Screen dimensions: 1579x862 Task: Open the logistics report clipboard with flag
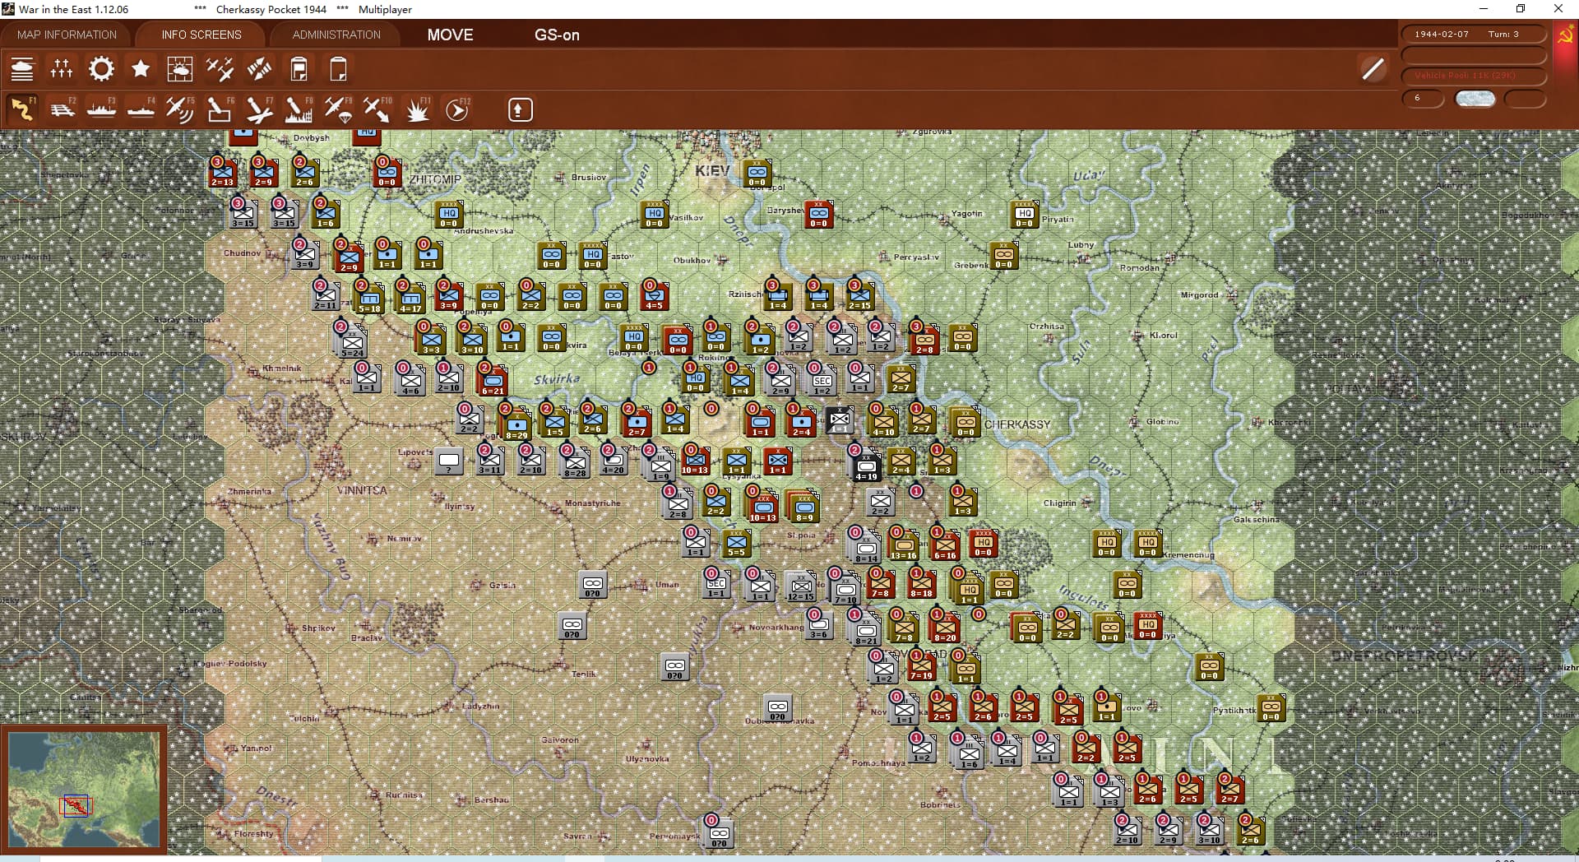coord(299,69)
